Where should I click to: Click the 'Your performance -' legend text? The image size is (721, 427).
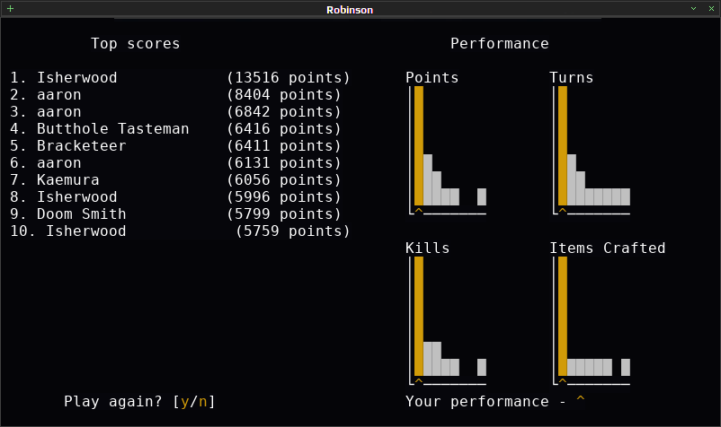click(485, 401)
